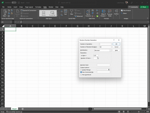Click the dialog Help button

coord(116,50)
